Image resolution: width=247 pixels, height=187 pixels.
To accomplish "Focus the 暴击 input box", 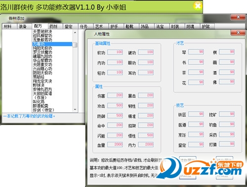I will [146, 95].
